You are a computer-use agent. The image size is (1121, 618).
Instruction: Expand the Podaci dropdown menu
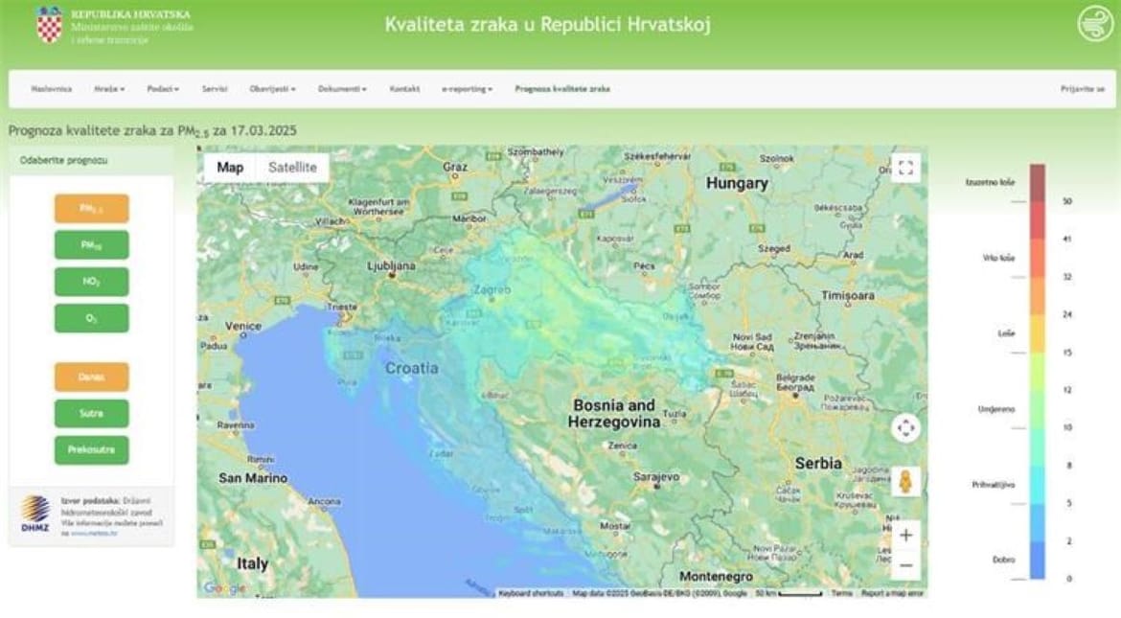tap(163, 89)
